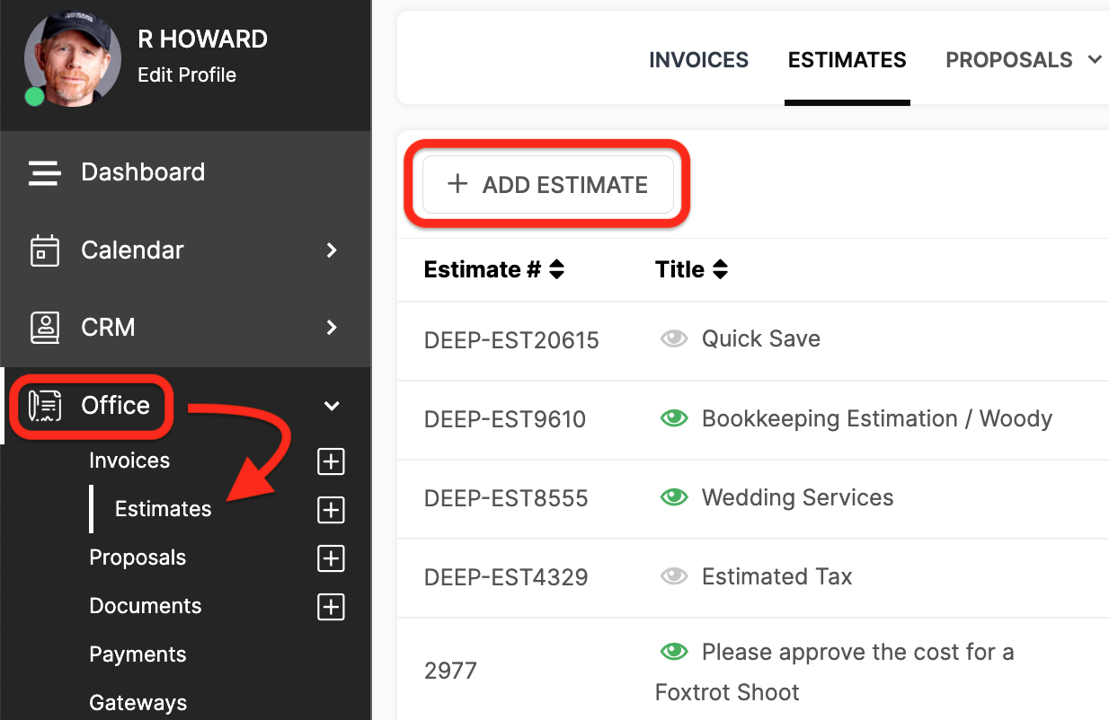Click the plus icon beside Documents
Image resolution: width=1109 pixels, height=720 pixels.
click(x=332, y=607)
